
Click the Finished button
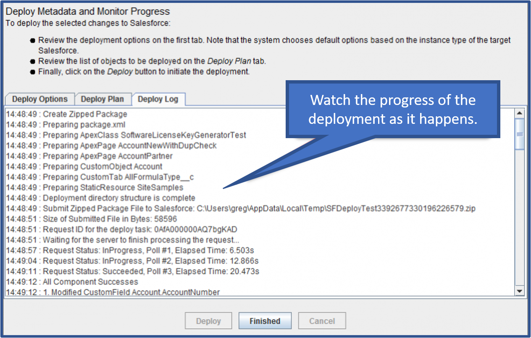[265, 321]
